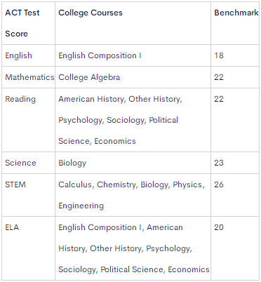Click the ACT Test Score header cell
This screenshot has height=282, width=261.
point(28,23)
